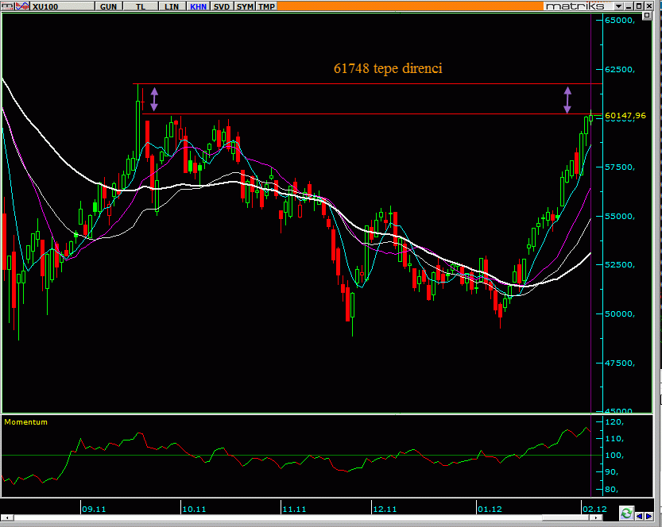
Task: Open the SYM symbol selector
Action: pyautogui.click(x=246, y=6)
